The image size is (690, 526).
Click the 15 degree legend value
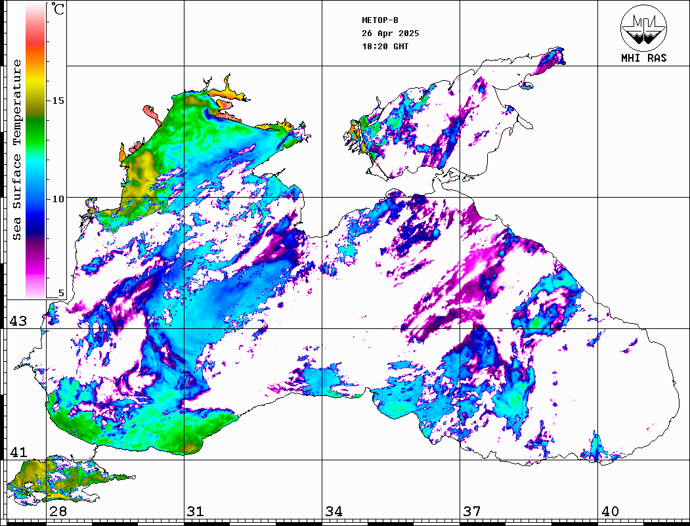[x=58, y=100]
